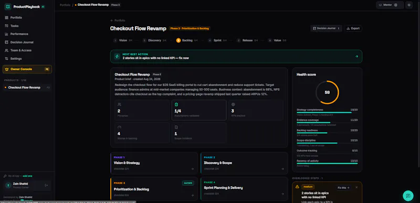The image size is (420, 203).
Task: Open the chat feedback floating button
Action: [408, 196]
